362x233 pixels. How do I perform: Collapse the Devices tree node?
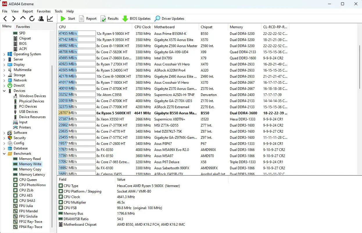pos(4,91)
